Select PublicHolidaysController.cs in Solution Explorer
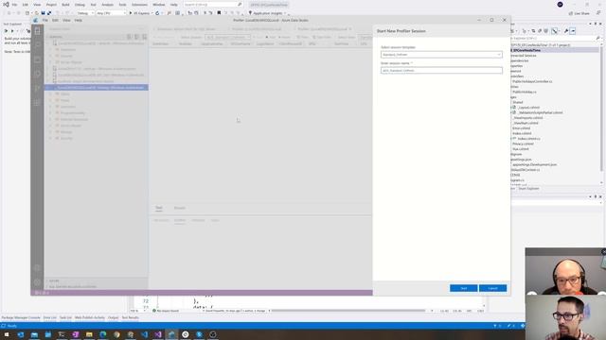The width and height of the screenshot is (606, 340). coord(532,82)
